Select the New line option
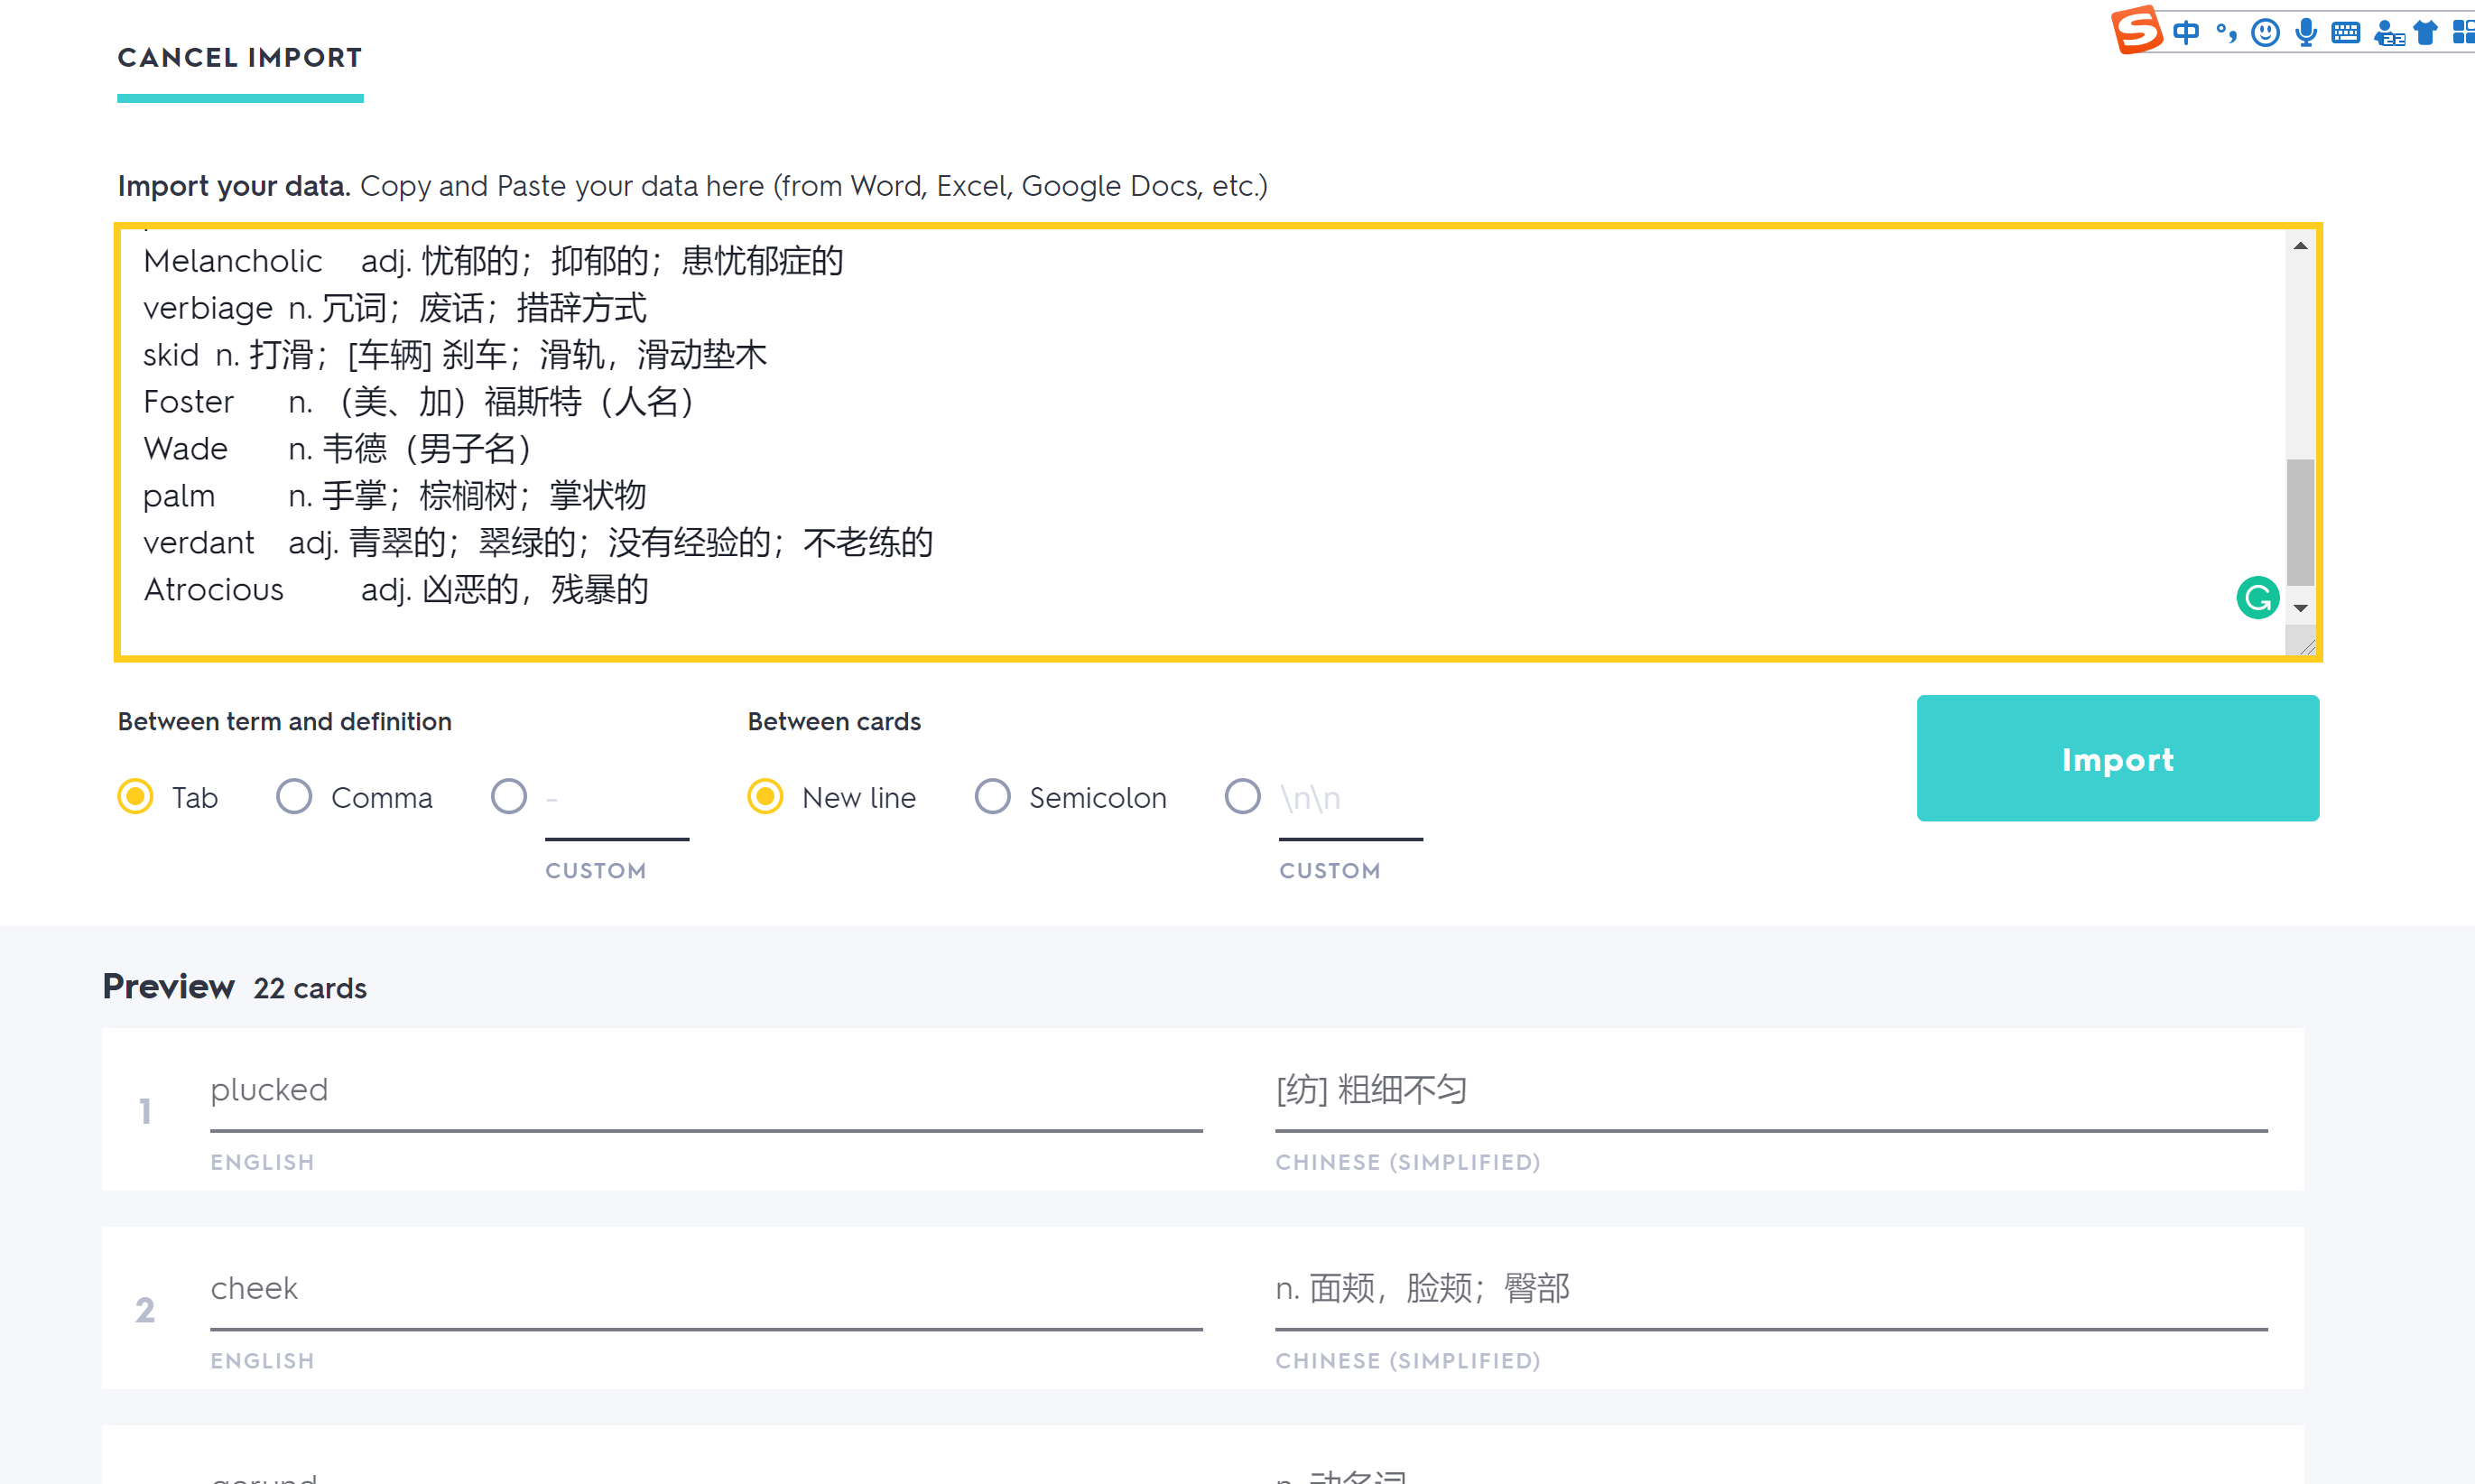 tap(765, 797)
